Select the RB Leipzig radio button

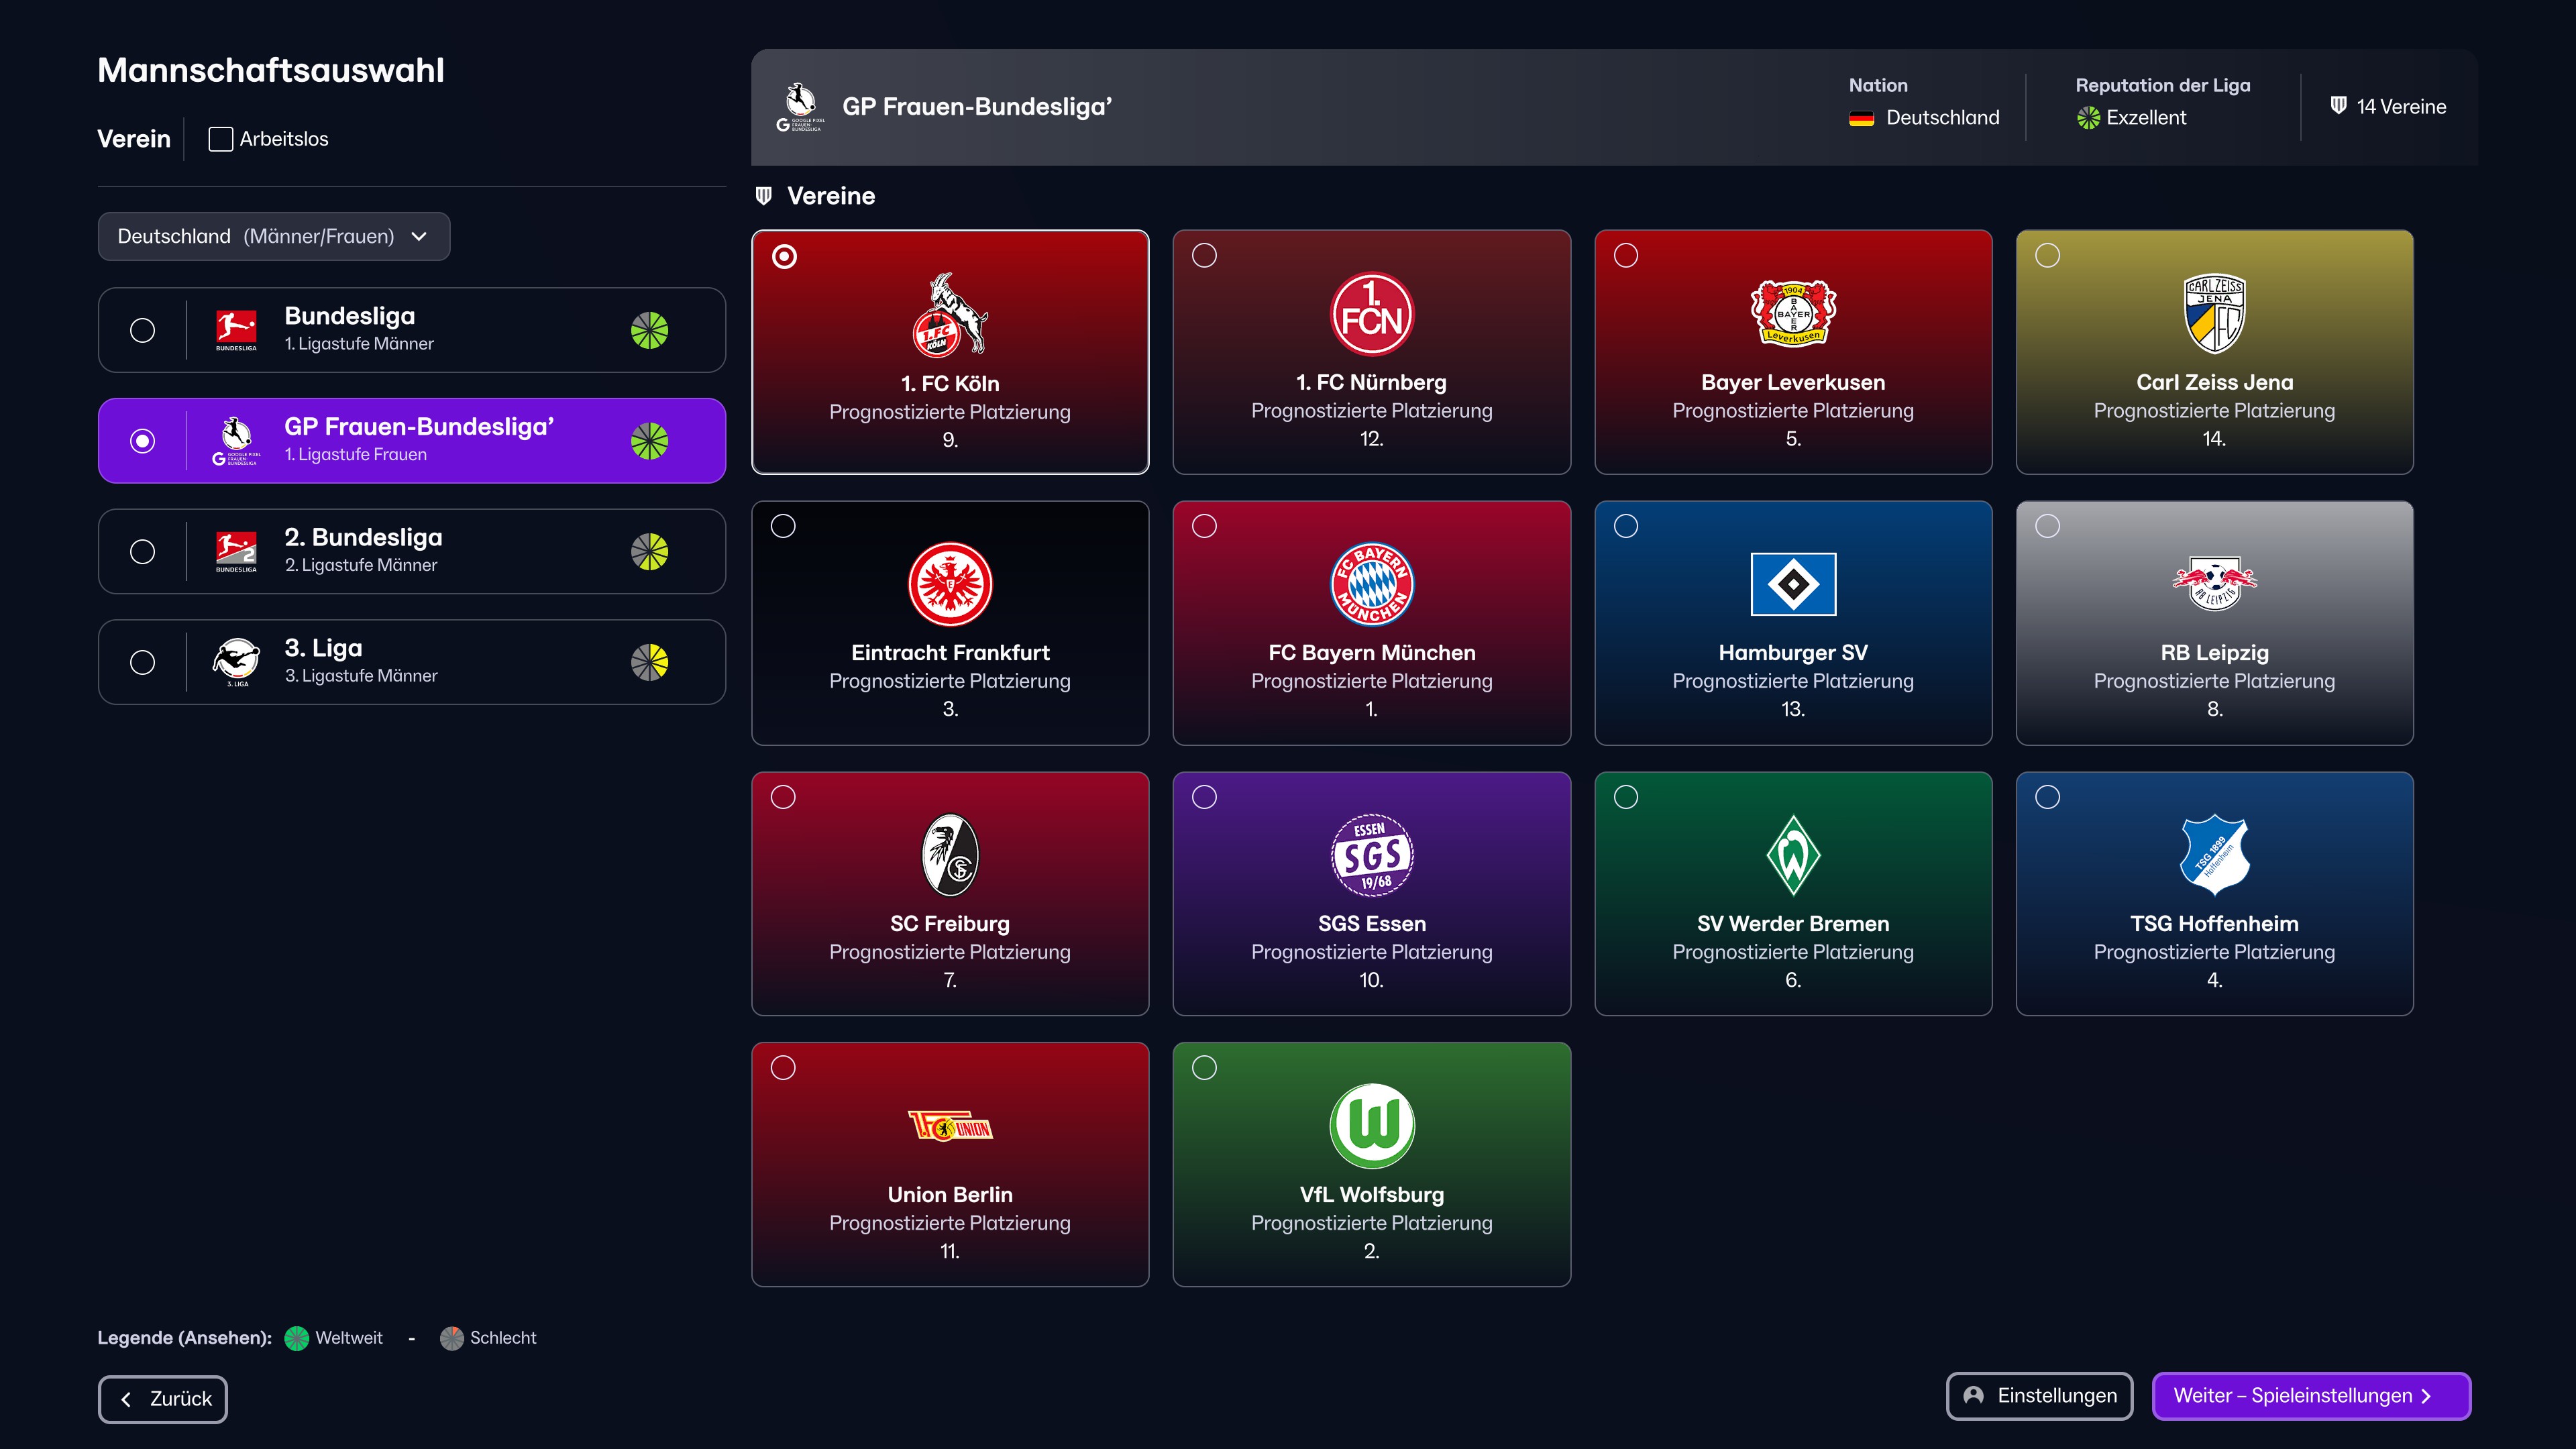(2047, 526)
